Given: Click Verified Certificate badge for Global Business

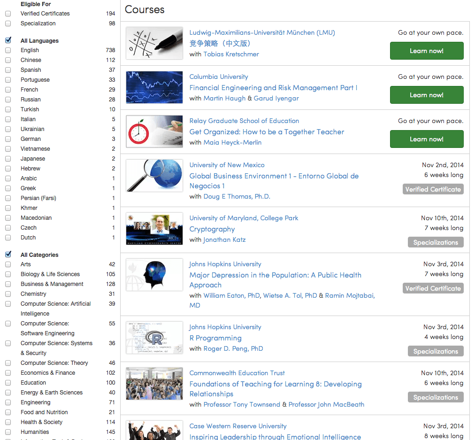Looking at the screenshot, I should [433, 189].
